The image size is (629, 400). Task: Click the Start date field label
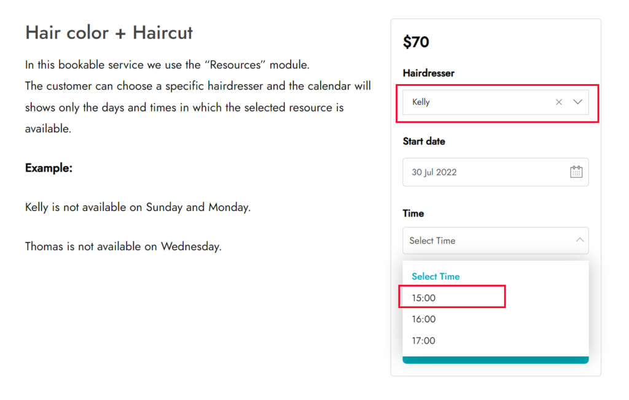click(x=424, y=141)
